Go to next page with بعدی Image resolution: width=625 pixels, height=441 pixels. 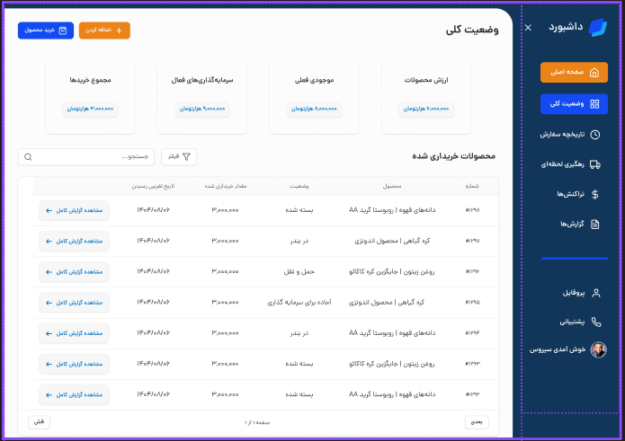[478, 421]
